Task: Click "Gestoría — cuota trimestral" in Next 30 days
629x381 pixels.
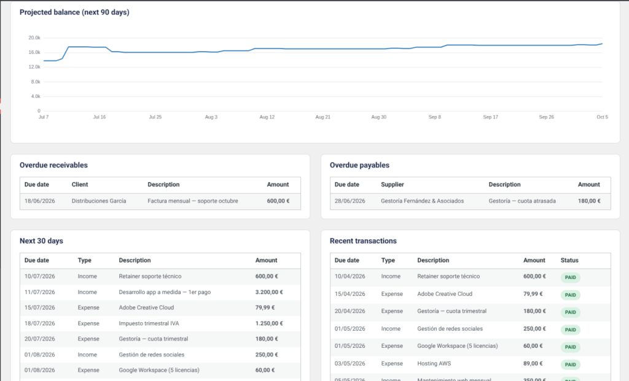Action: [x=153, y=339]
